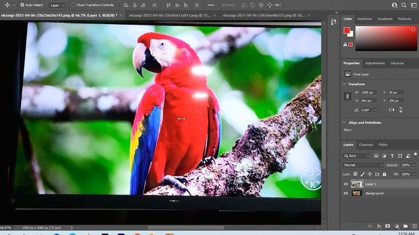Image resolution: width=419 pixels, height=235 pixels.
Task: Click the gamut-safe color swatch beside warning
Action: (x=351, y=44)
